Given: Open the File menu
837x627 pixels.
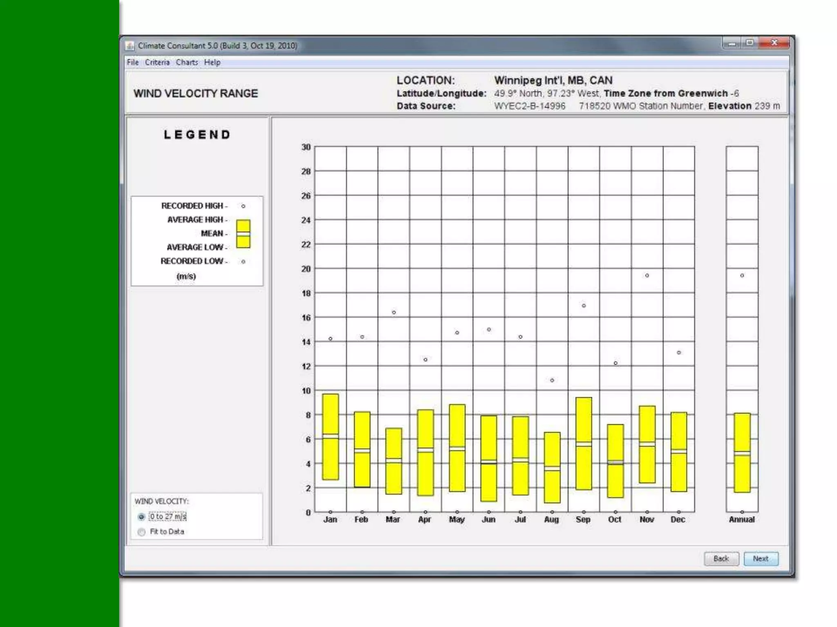Looking at the screenshot, I should point(132,62).
